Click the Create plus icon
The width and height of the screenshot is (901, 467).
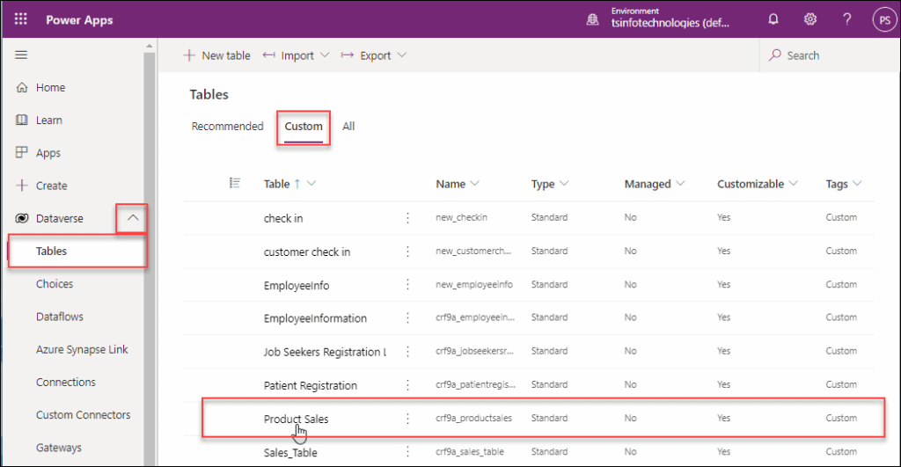point(22,186)
